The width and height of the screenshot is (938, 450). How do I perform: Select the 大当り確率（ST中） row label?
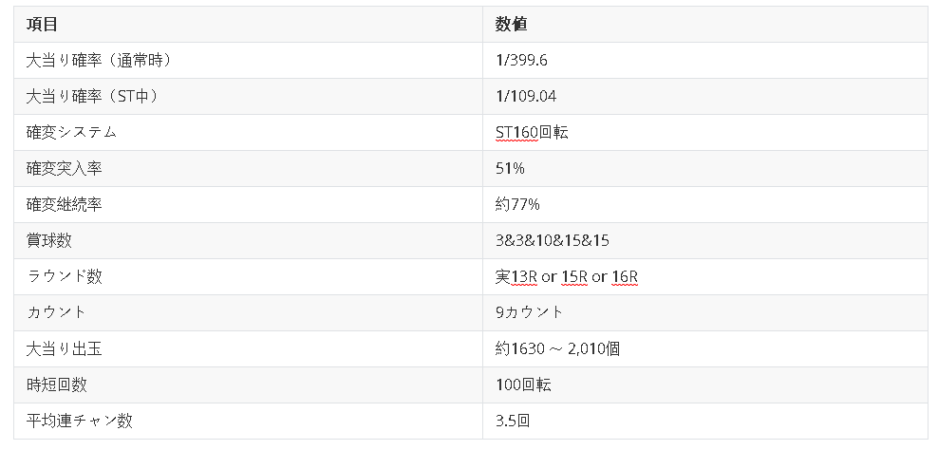pos(248,96)
